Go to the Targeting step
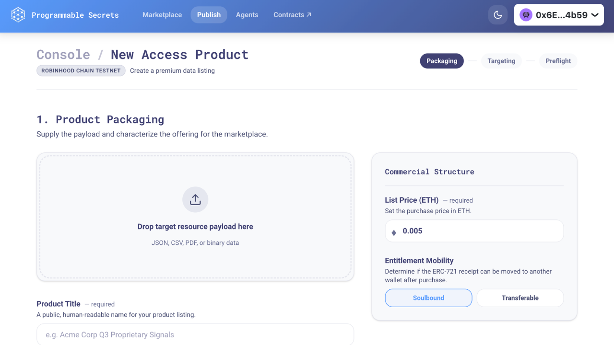This screenshot has width=614, height=345. click(501, 61)
